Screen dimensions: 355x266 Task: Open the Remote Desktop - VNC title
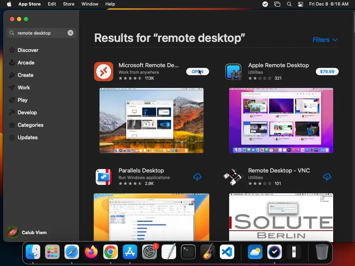tap(279, 170)
